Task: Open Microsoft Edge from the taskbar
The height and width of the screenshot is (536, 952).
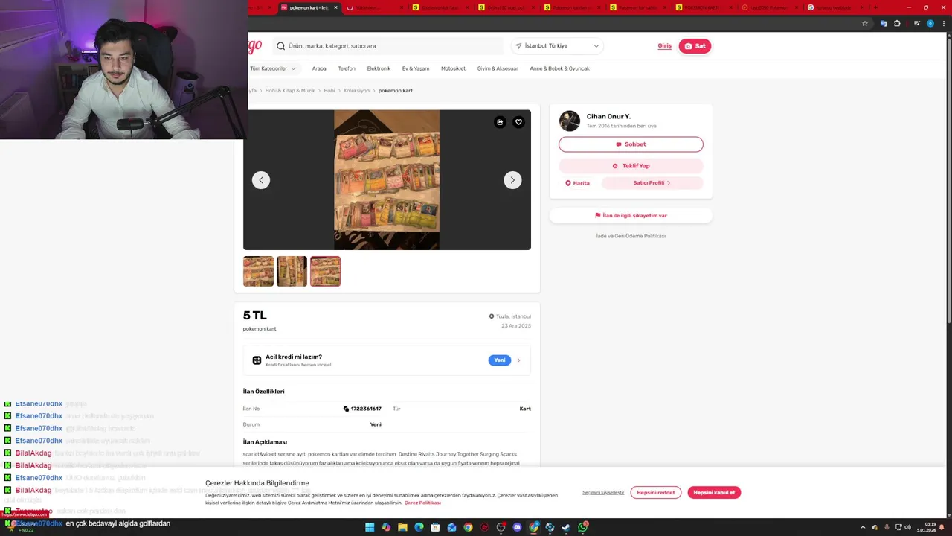Action: pyautogui.click(x=419, y=527)
